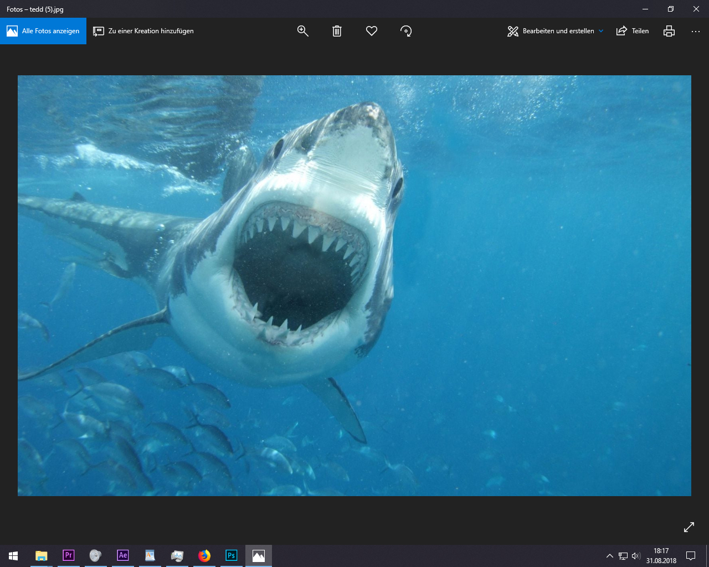
Task: Toggle volume speaker icon in tray
Action: pyautogui.click(x=636, y=556)
